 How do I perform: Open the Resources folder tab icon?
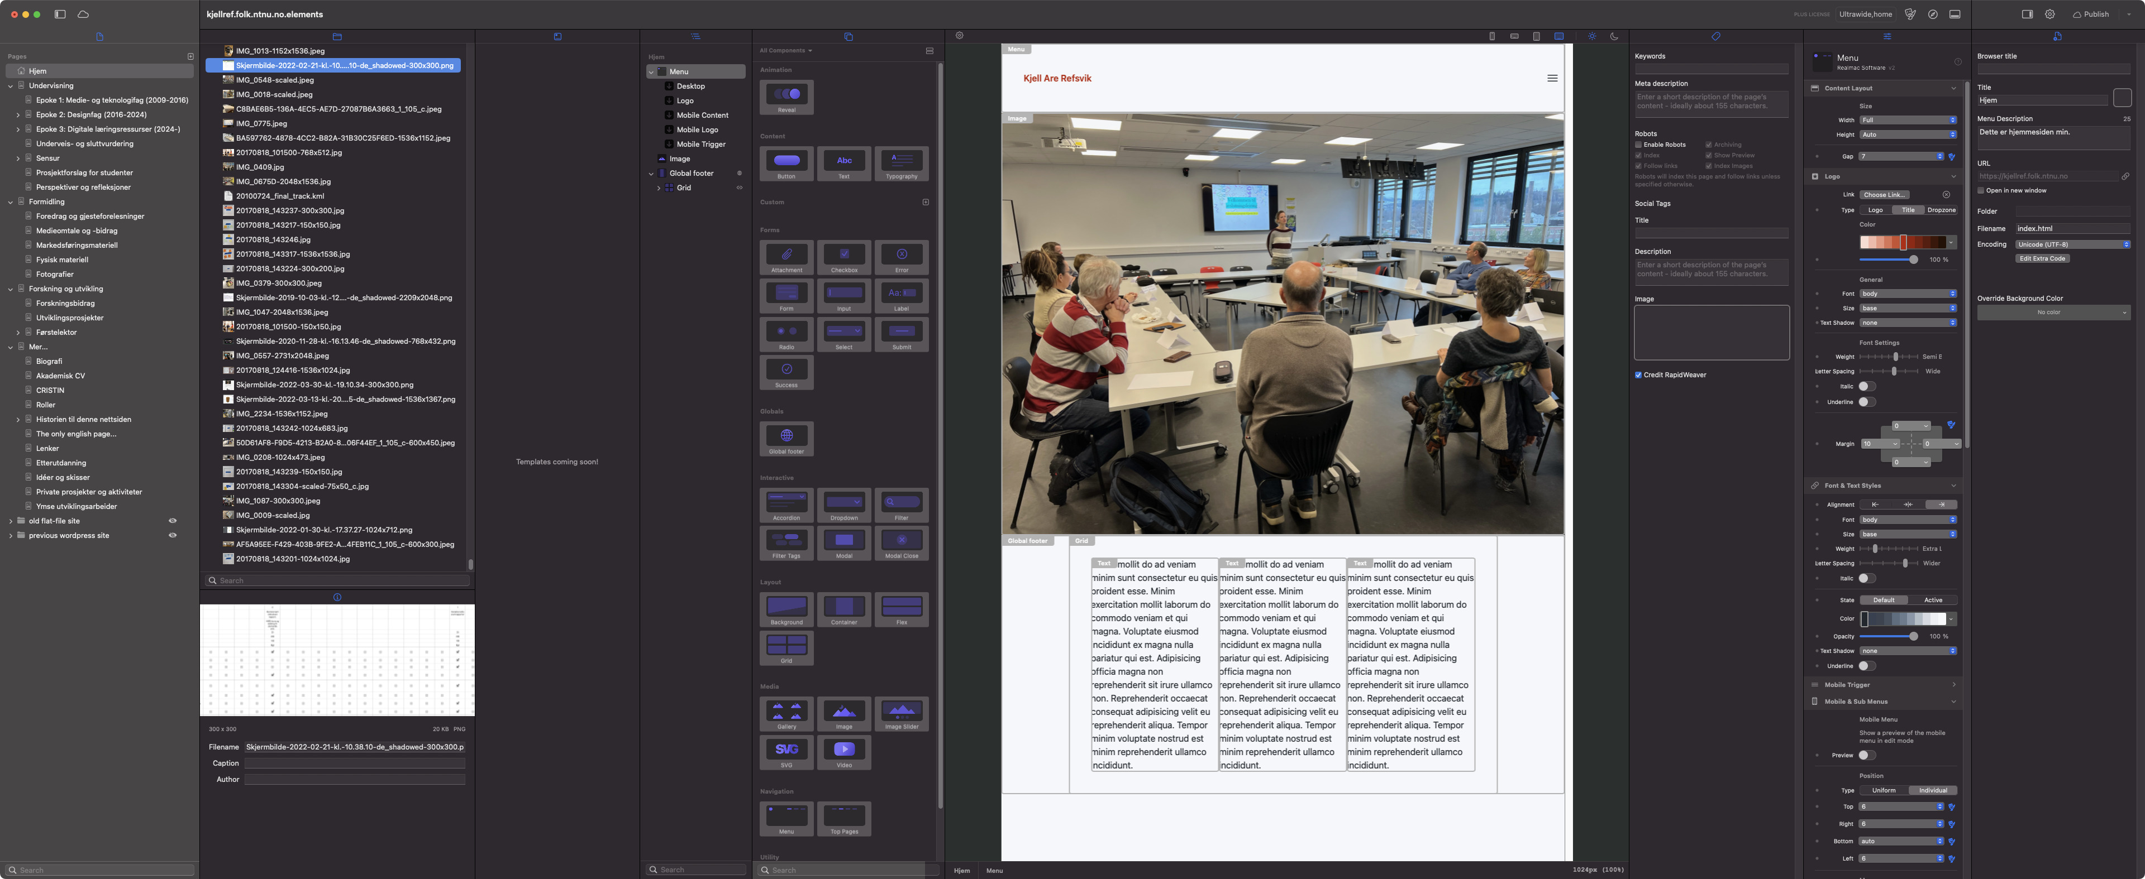[x=337, y=37]
